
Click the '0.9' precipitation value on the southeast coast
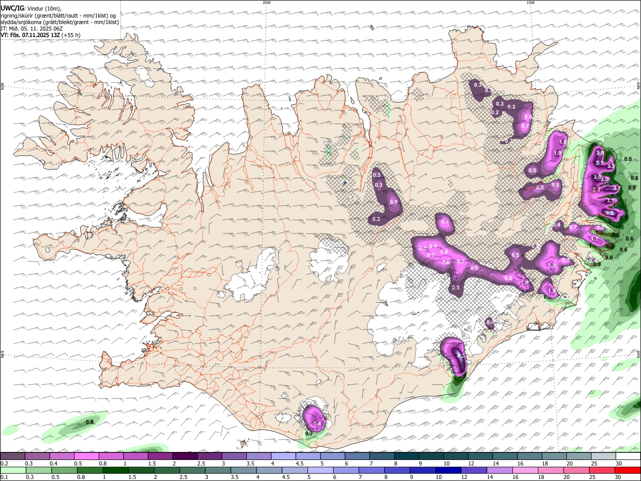(597, 264)
